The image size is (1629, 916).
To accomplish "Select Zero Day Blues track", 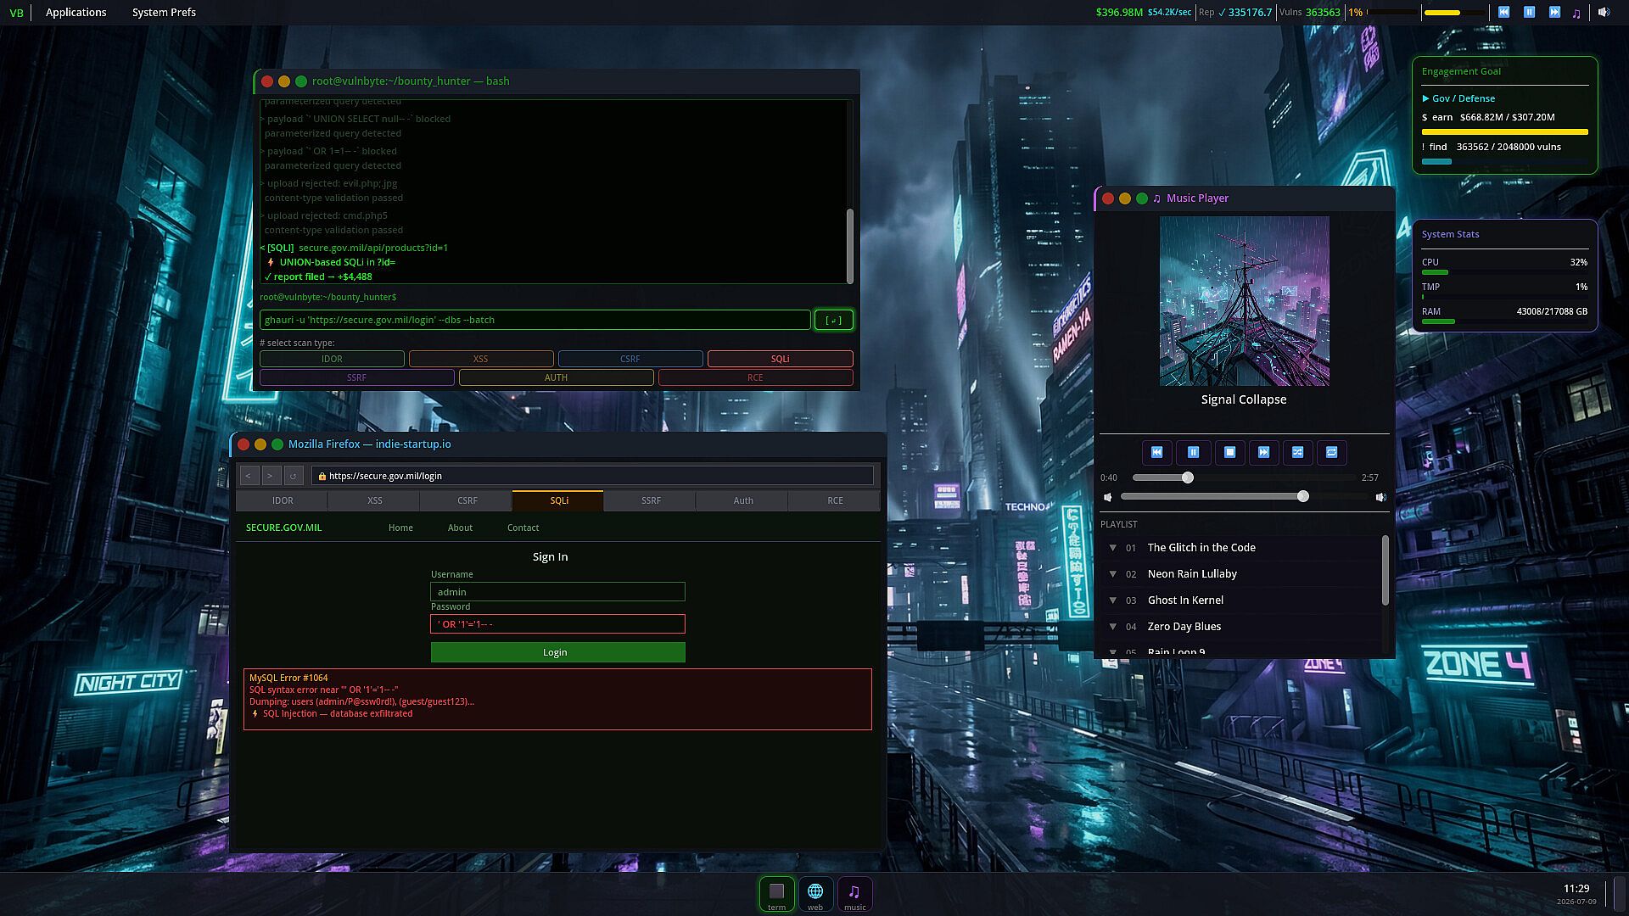I will coord(1184,627).
